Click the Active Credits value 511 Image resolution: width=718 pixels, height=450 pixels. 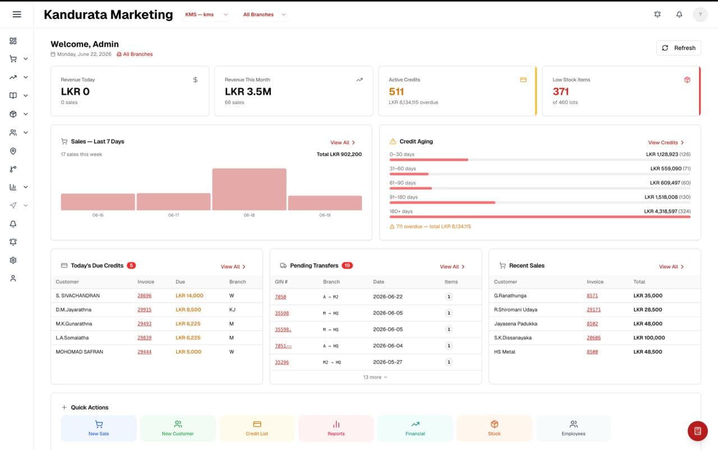[397, 91]
